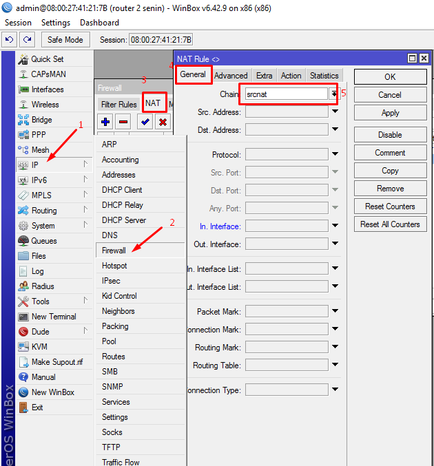Click the Cancel button
Image resolution: width=434 pixels, height=466 pixels.
tap(391, 95)
